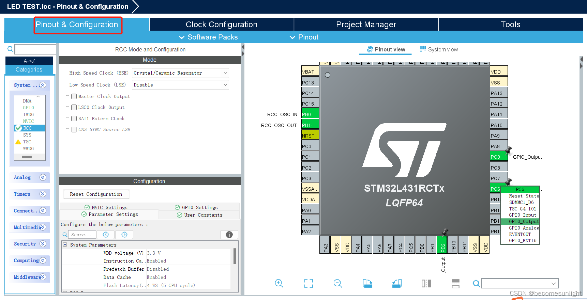Click pin PA13 on right side
Screen dimensions: 587x300
pyautogui.click(x=499, y=93)
